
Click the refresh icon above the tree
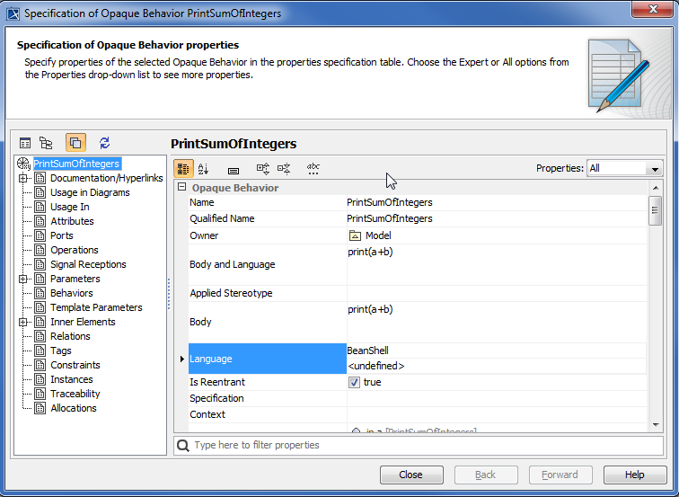(x=105, y=143)
